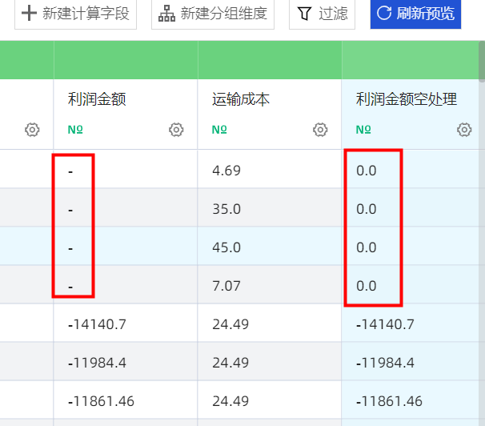Click numeric type icon under 运输成本
Image resolution: width=485 pixels, height=426 pixels.
219,130
